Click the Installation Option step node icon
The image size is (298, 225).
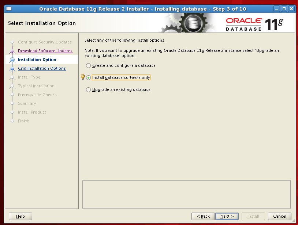(x=12, y=60)
